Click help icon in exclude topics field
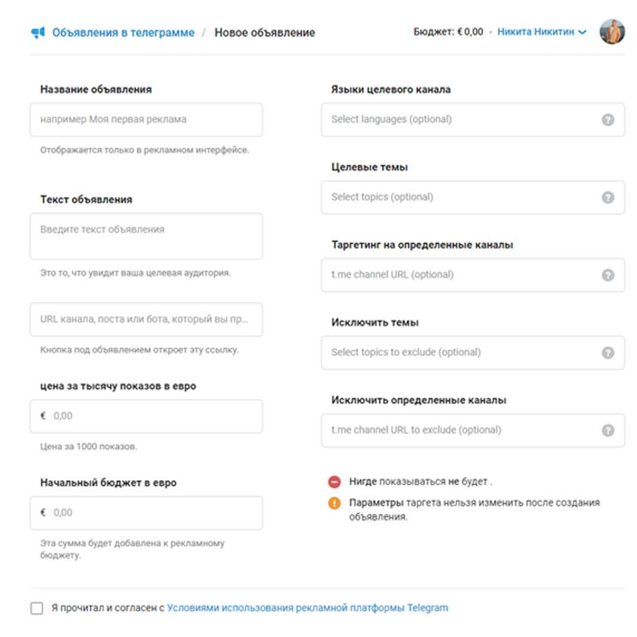The image size is (637, 637). click(x=608, y=353)
